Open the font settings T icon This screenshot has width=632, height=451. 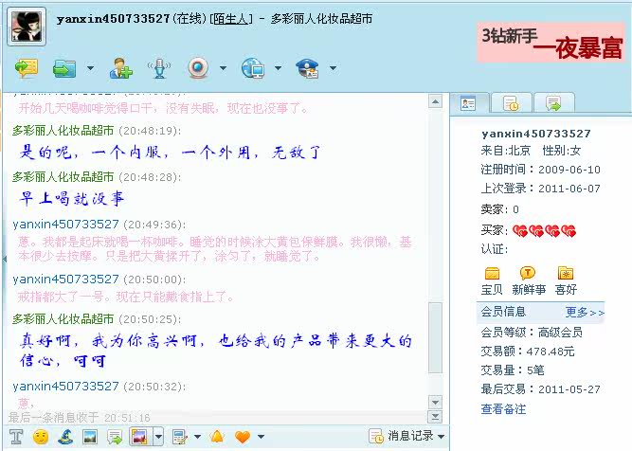point(16,437)
